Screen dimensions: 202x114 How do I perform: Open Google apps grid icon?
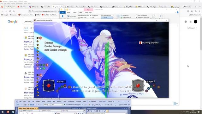click(x=190, y=22)
